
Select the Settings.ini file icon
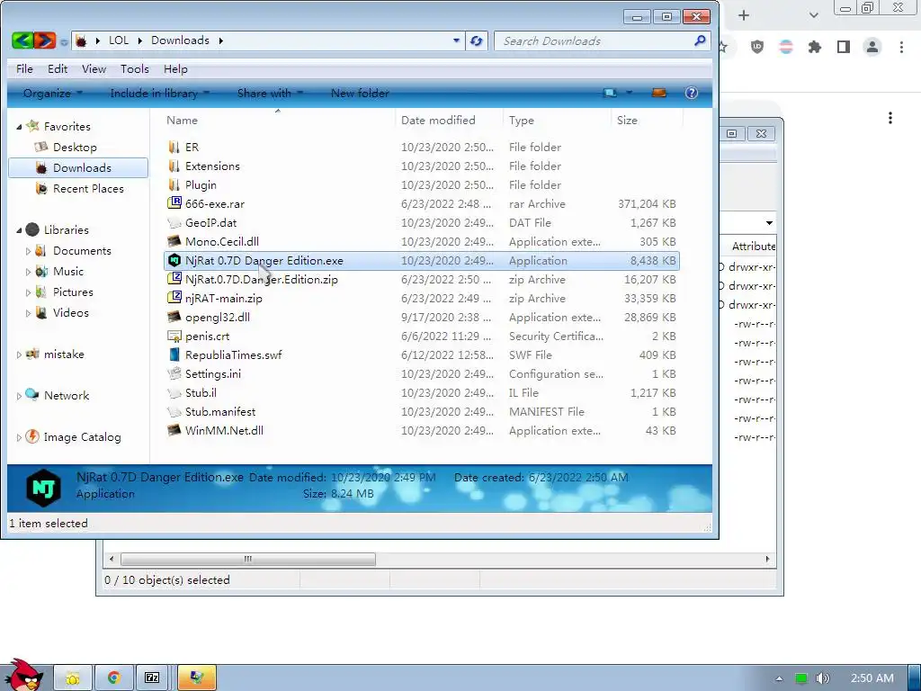tap(174, 373)
